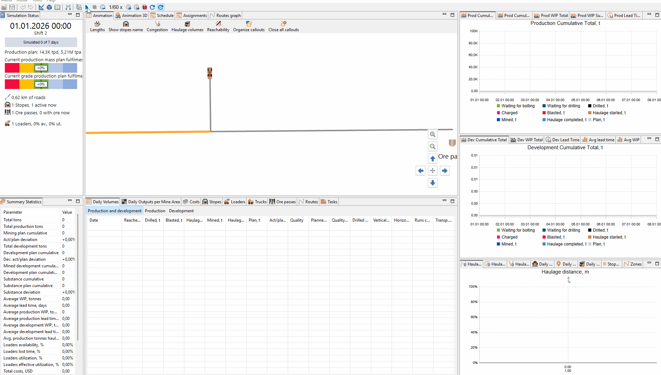
Task: Open Avg WIP chart tab
Action: click(x=628, y=140)
